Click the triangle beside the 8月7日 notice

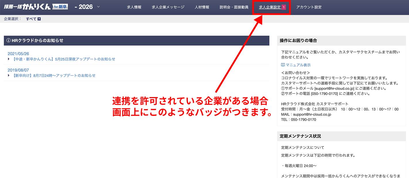point(9,75)
